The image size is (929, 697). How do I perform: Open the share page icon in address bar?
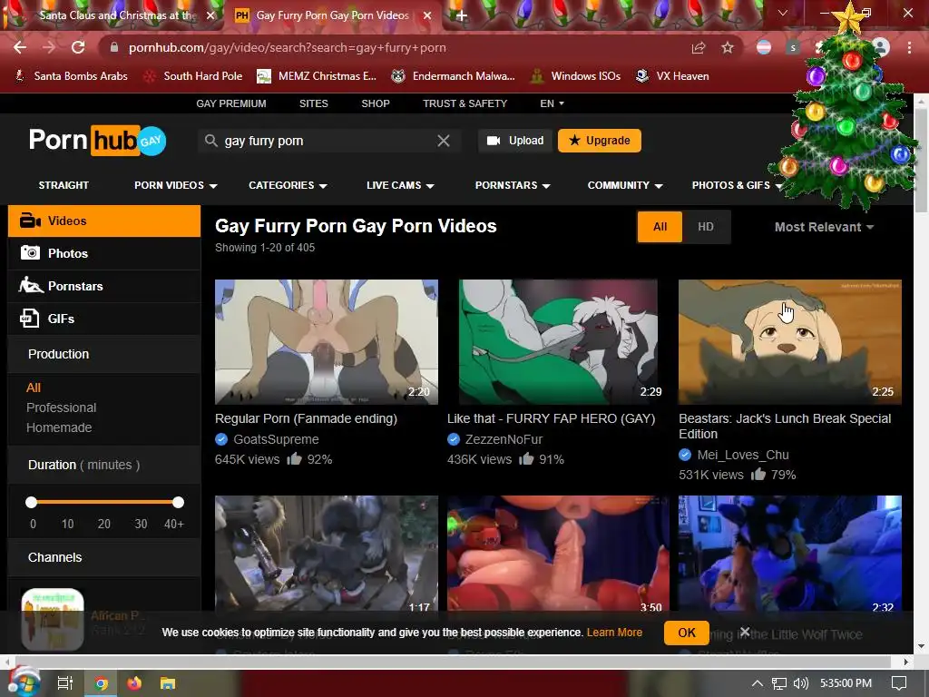pyautogui.click(x=699, y=47)
